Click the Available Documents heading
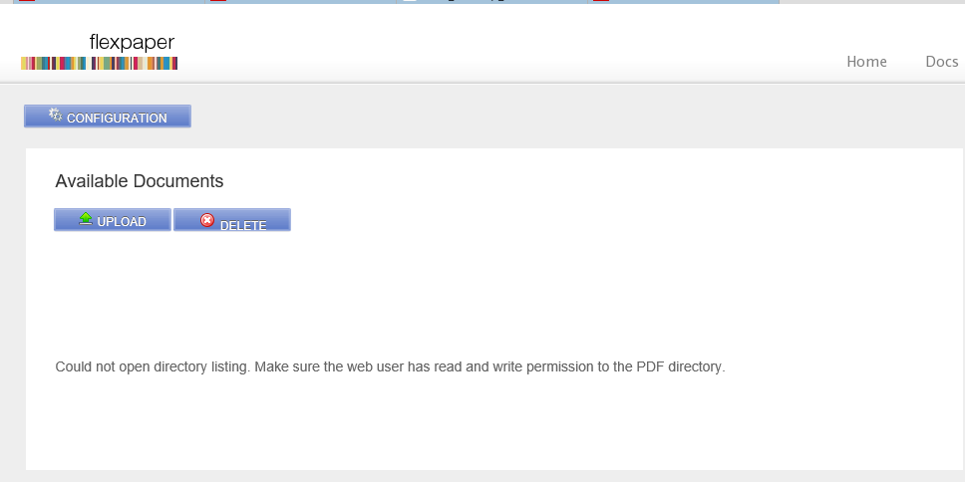The width and height of the screenshot is (965, 482). [x=140, y=181]
